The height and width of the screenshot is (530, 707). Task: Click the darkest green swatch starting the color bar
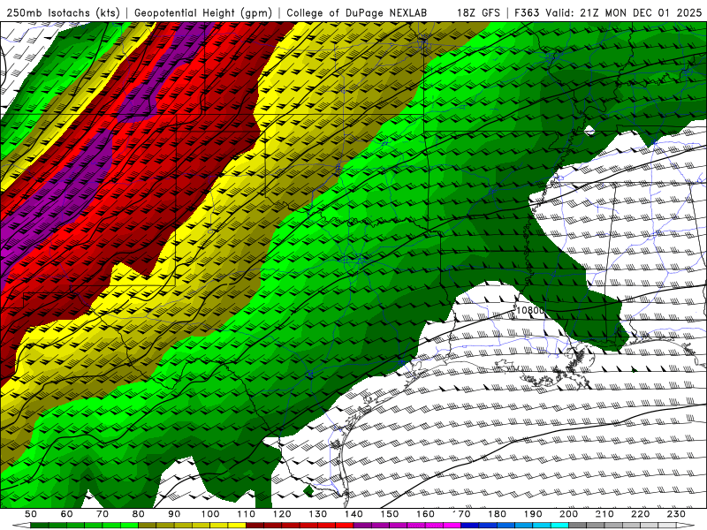coord(40,526)
